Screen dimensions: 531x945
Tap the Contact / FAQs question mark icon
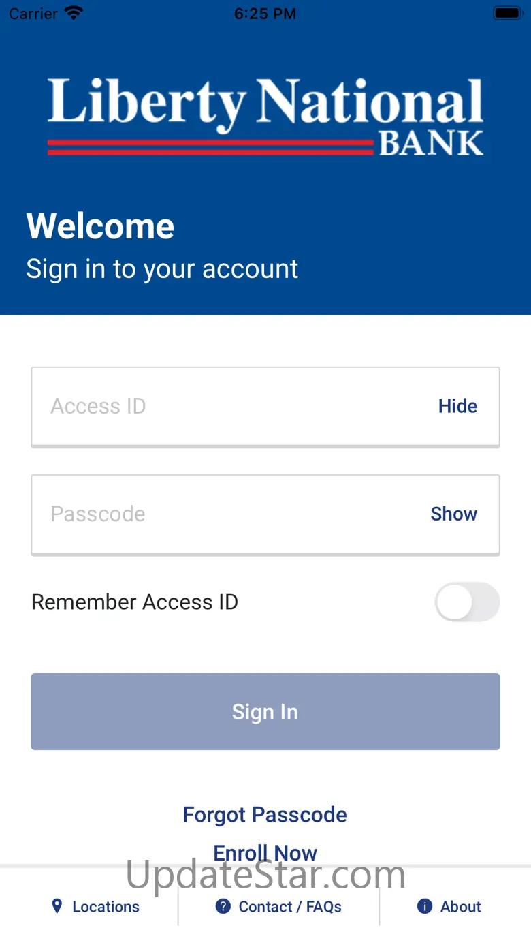[223, 906]
